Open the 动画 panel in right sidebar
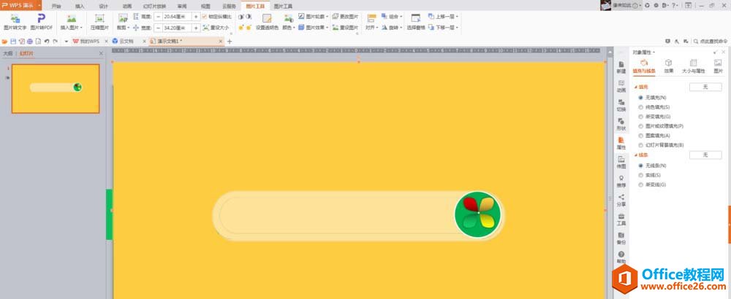This screenshot has width=731, height=299. (621, 85)
